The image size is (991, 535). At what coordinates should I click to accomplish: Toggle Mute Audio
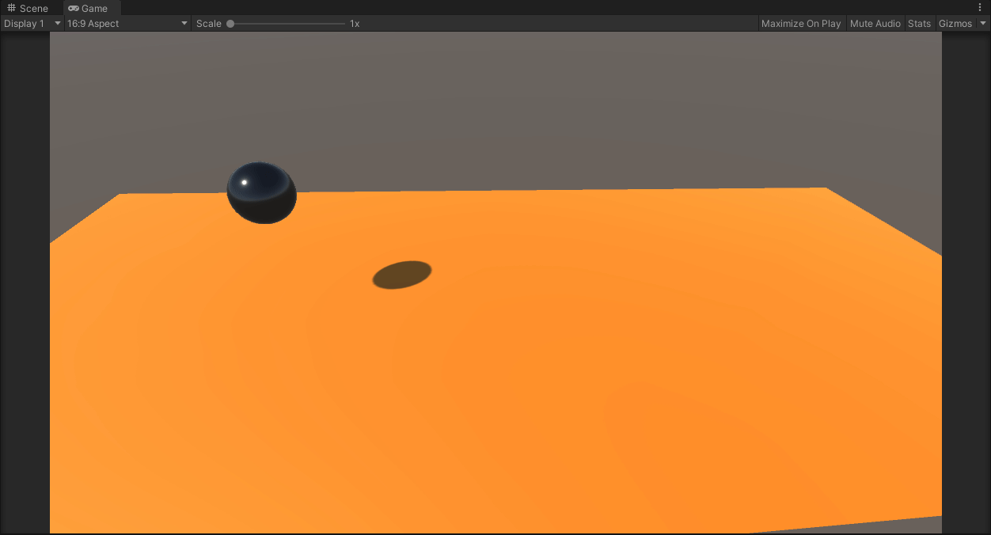(875, 23)
